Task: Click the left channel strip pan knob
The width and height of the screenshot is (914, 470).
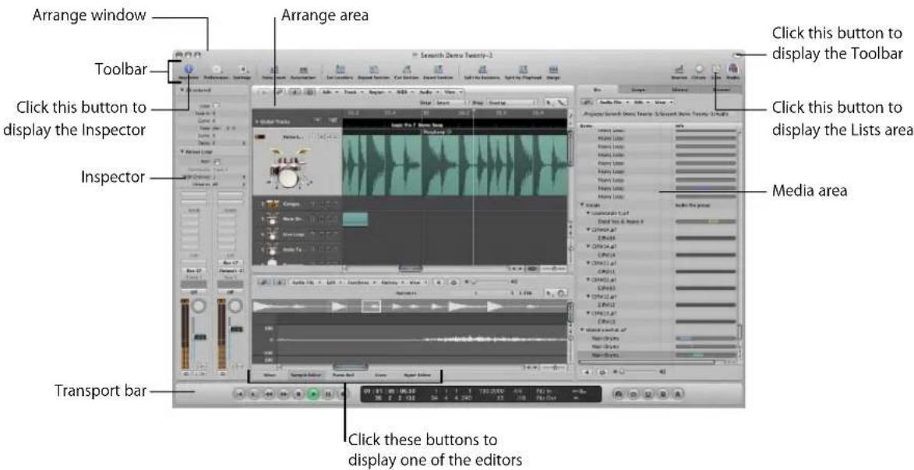Action: click(x=200, y=306)
